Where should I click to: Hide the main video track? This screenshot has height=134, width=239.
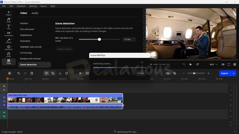coord(4,97)
